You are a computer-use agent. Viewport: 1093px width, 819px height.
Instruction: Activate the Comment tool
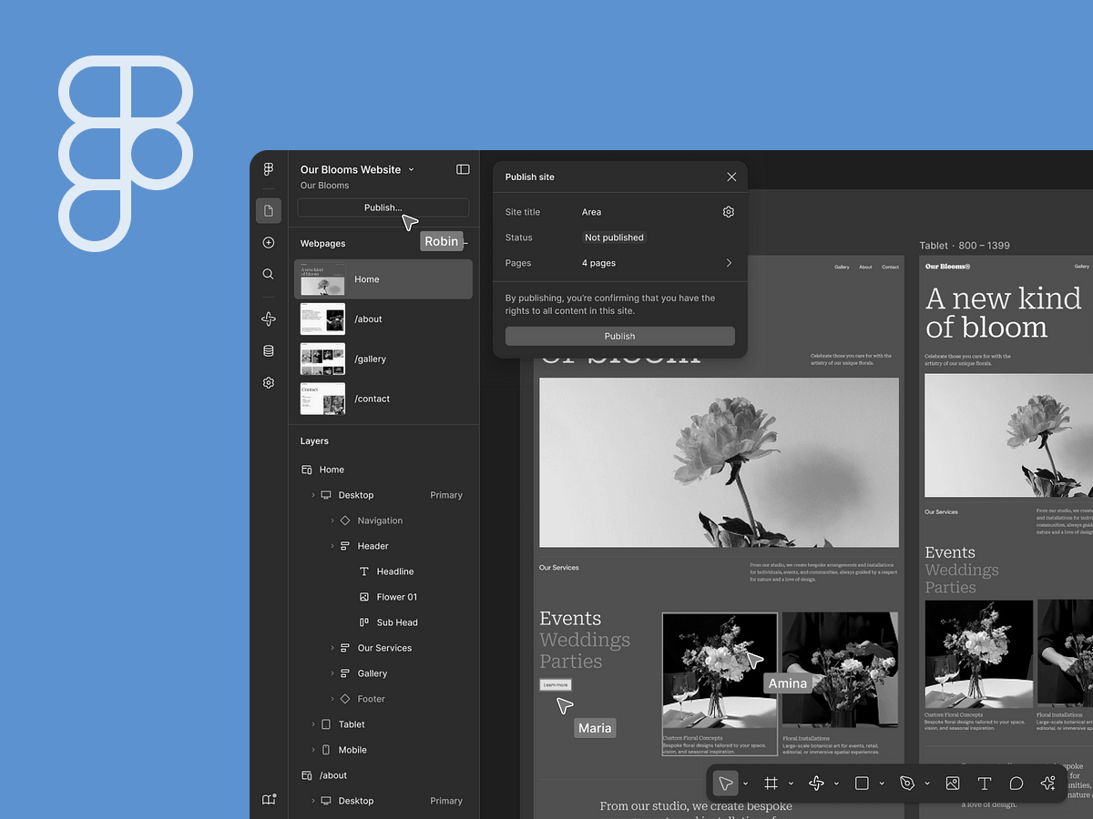(1016, 784)
